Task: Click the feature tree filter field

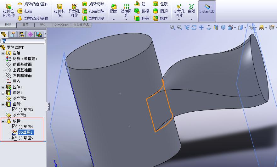Action: pyautogui.click(x=23, y=41)
